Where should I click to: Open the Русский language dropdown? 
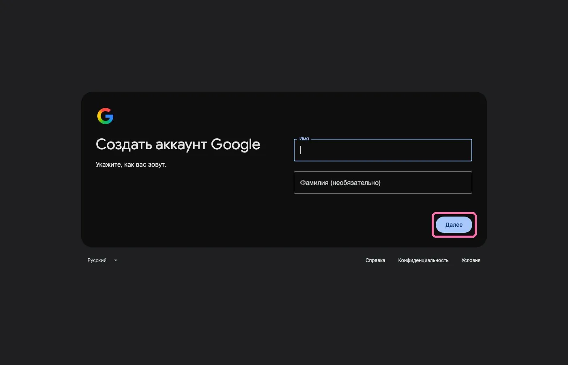point(102,260)
